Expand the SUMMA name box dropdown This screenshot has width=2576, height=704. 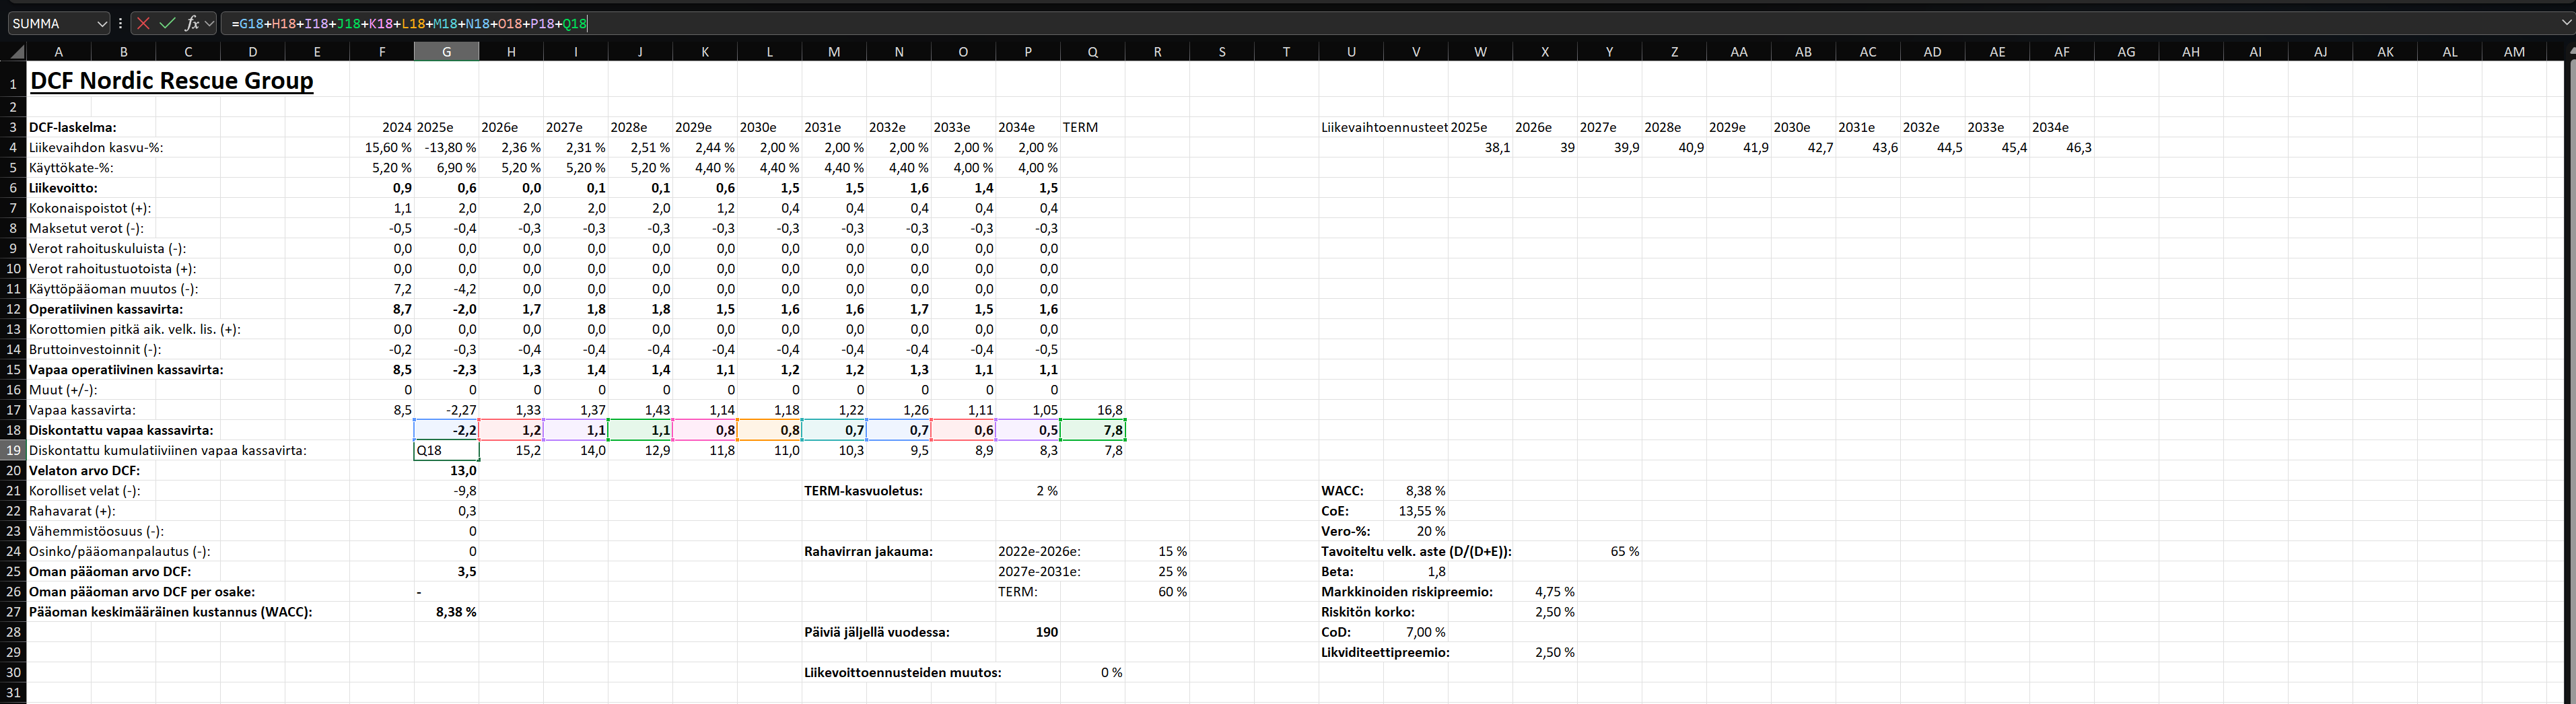tap(102, 23)
